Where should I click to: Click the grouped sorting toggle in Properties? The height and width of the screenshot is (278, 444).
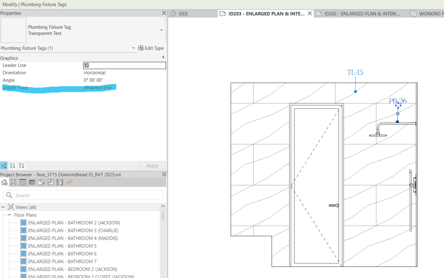coord(4,165)
